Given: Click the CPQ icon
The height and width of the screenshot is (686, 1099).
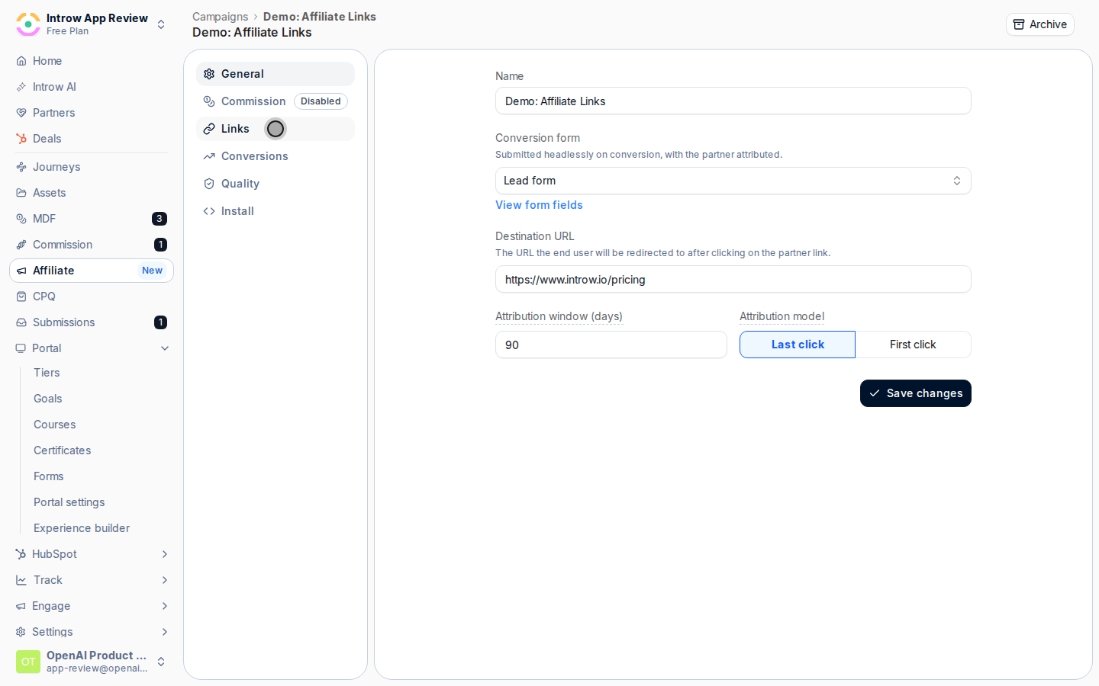Looking at the screenshot, I should click(21, 297).
